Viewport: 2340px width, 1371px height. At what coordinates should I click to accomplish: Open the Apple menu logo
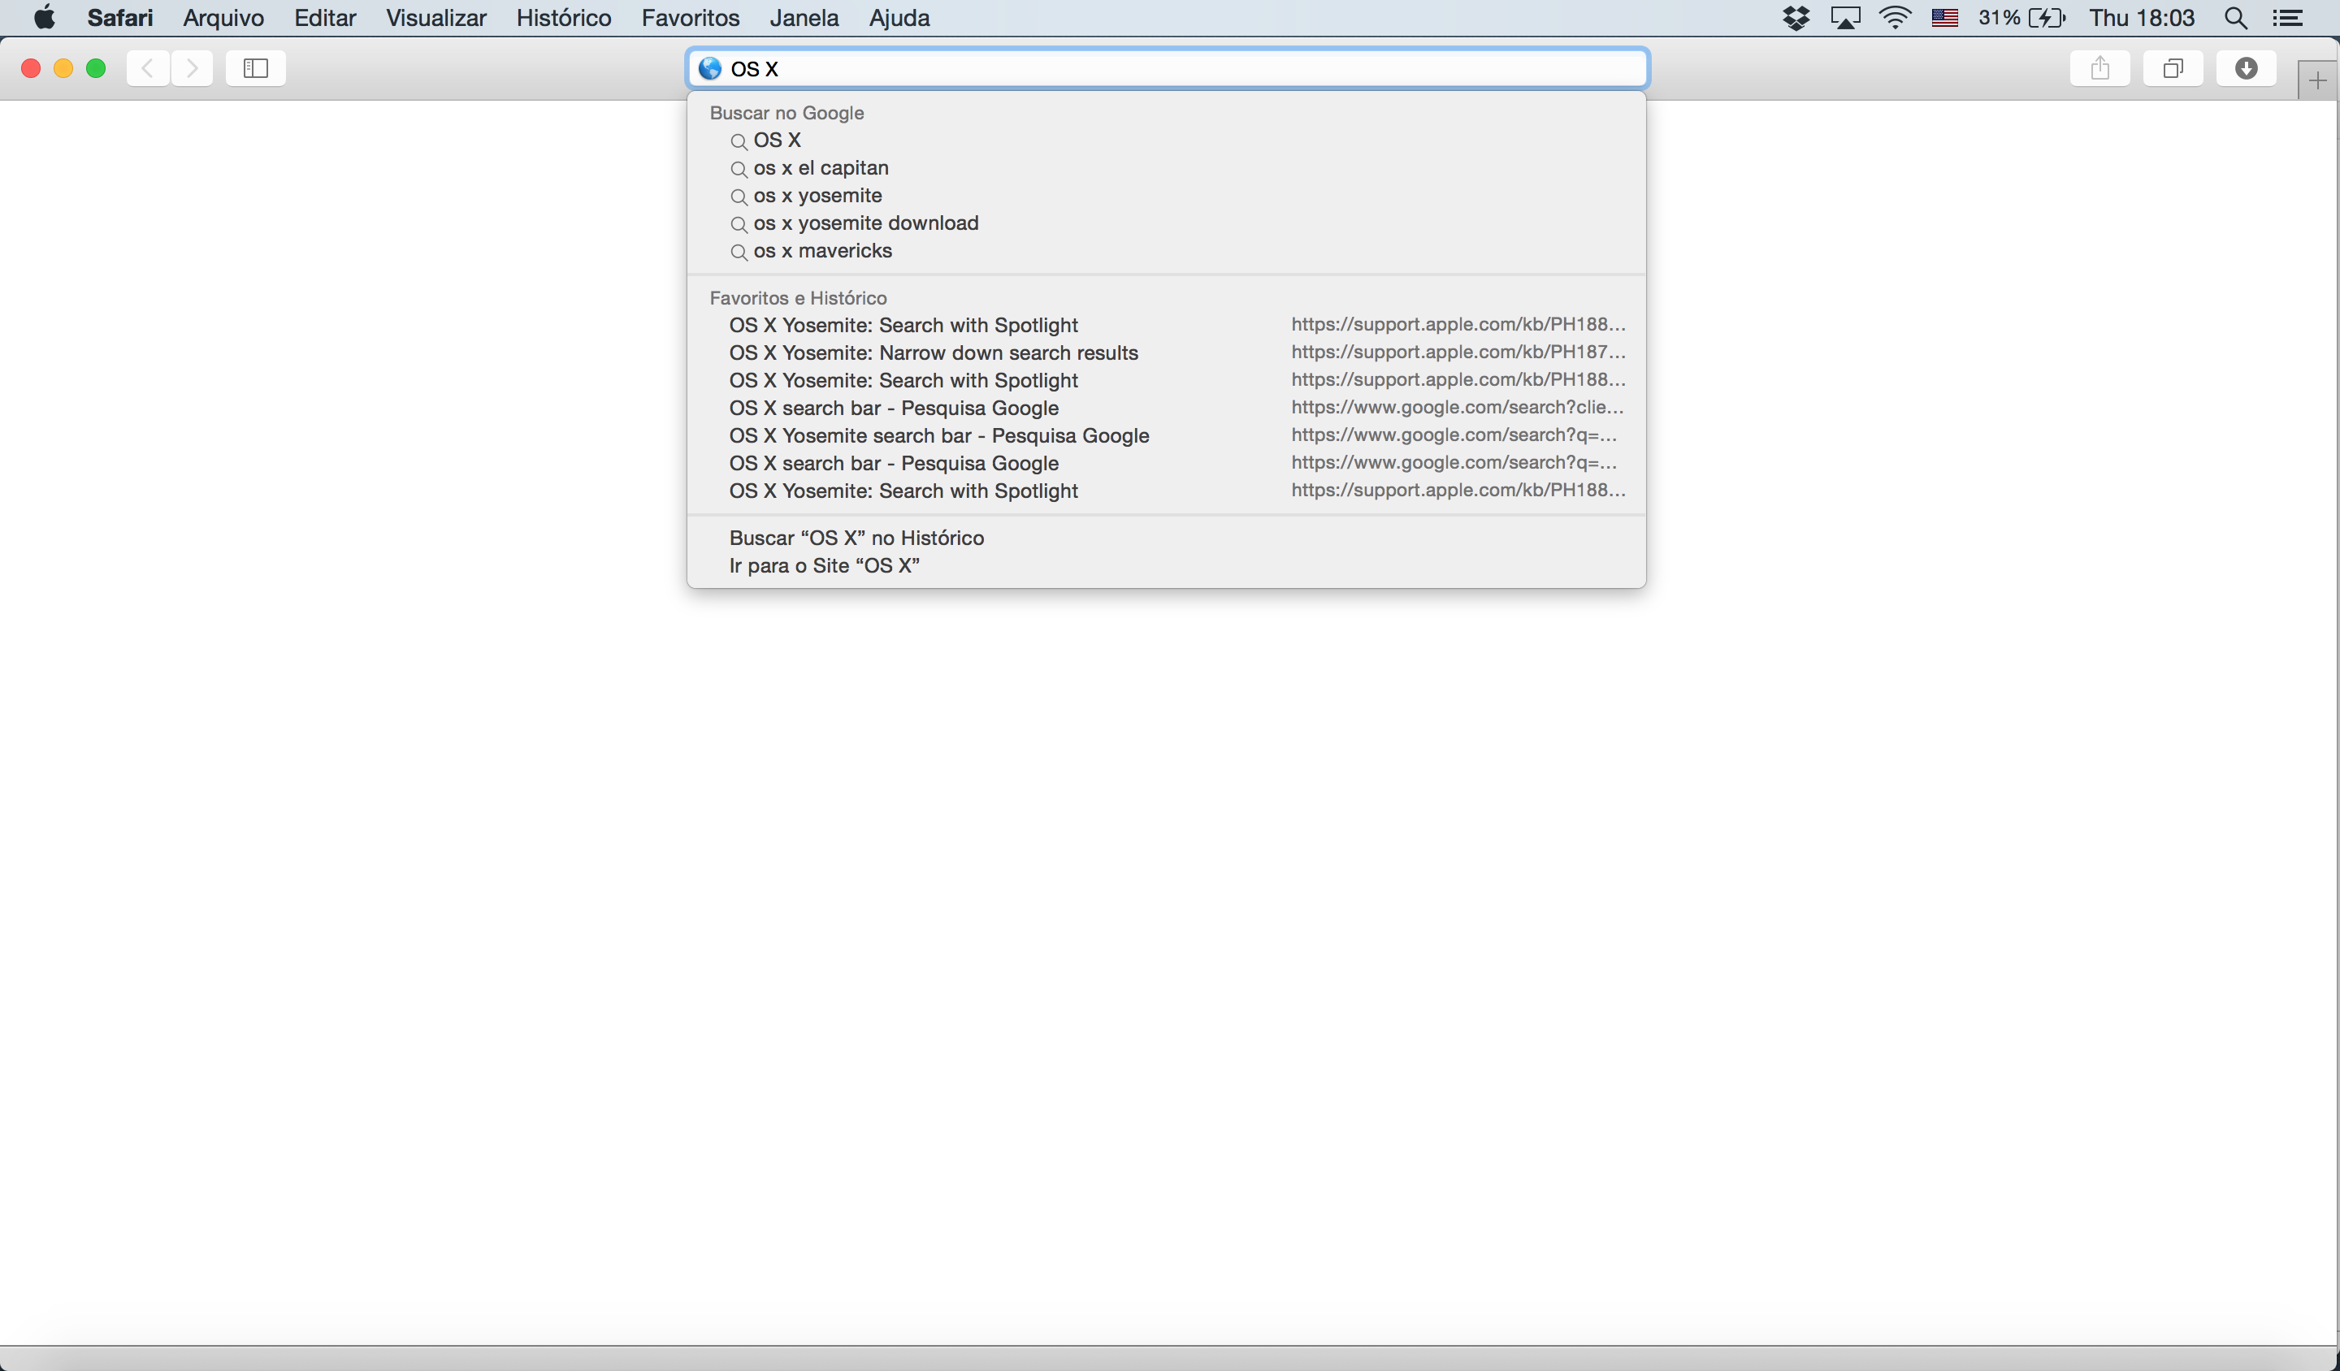click(x=44, y=18)
